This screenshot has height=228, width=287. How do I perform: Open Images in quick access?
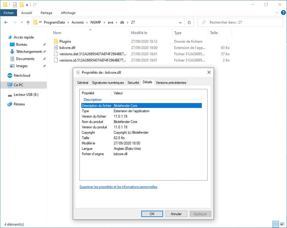point(22,66)
